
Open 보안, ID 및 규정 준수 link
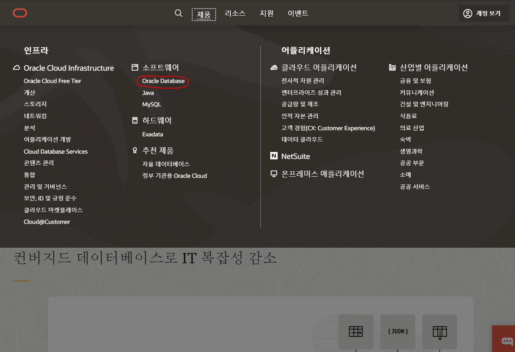50,198
